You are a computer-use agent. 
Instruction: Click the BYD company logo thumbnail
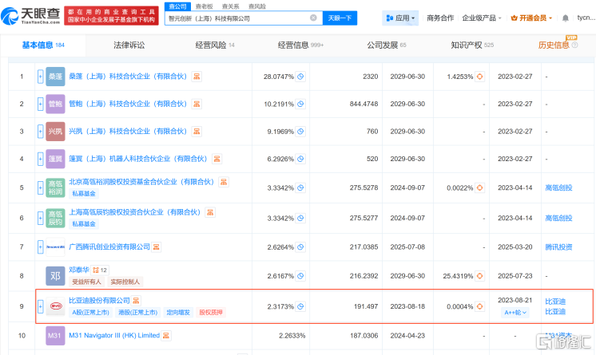pyautogui.click(x=55, y=306)
